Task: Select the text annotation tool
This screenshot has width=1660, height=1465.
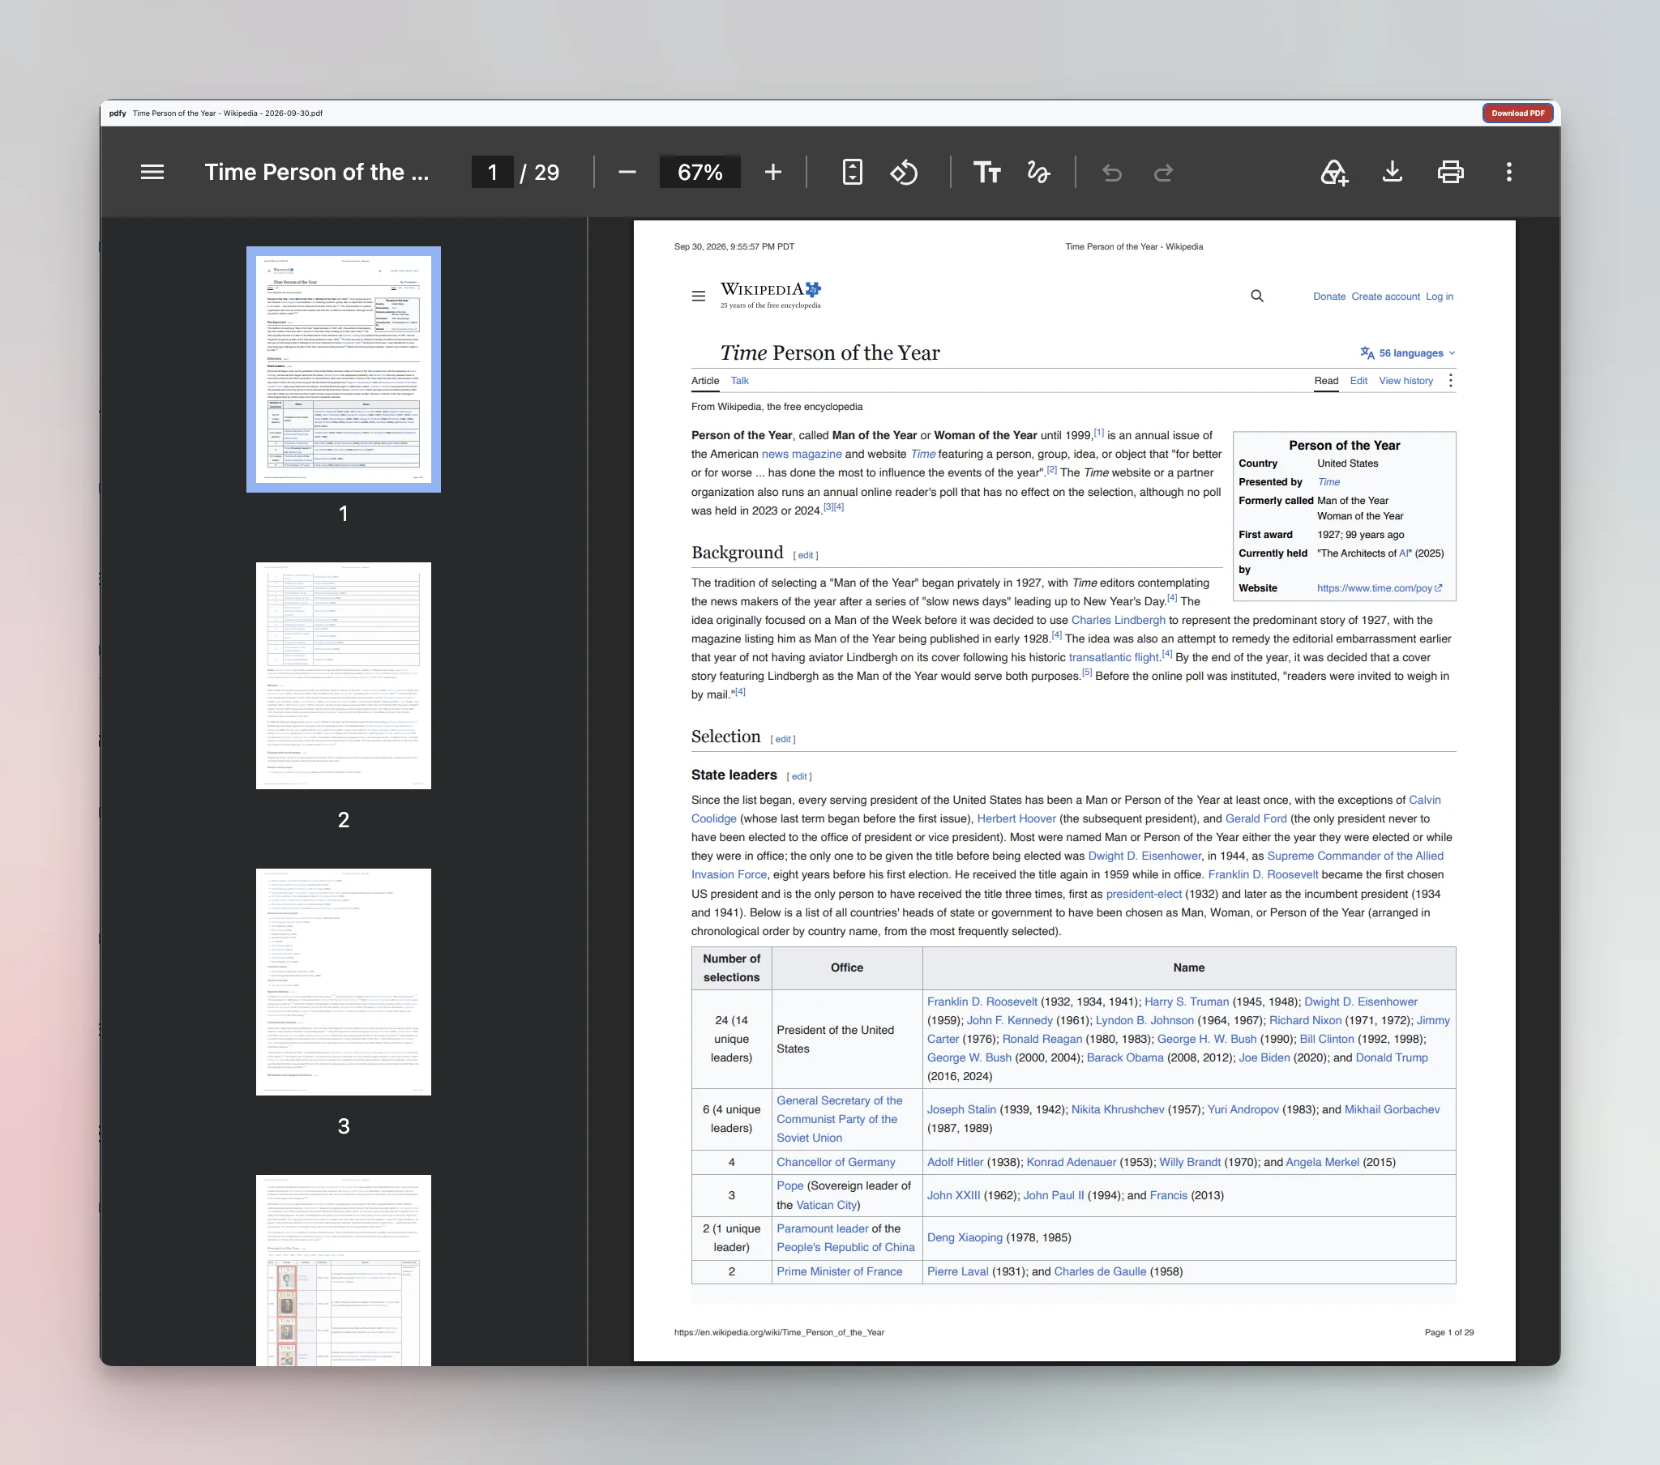Action: [x=986, y=172]
